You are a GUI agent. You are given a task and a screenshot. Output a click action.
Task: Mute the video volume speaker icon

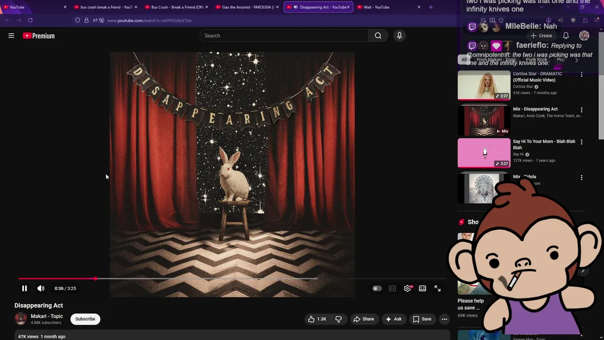coord(41,288)
